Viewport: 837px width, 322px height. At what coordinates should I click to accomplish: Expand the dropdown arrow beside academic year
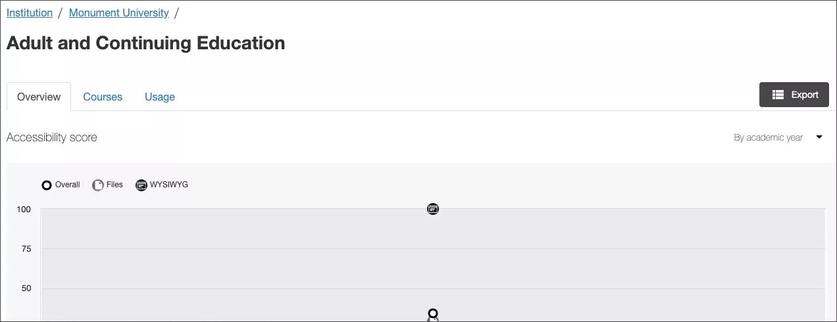(819, 137)
